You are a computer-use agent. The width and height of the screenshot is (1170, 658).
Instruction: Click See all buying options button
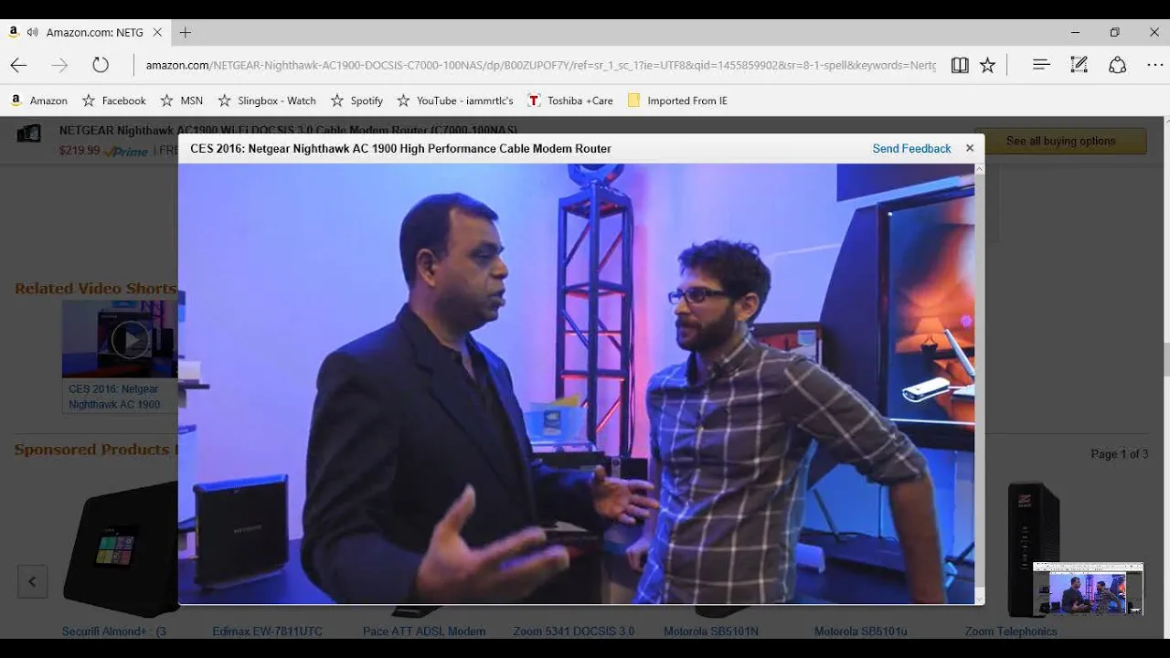click(x=1060, y=141)
